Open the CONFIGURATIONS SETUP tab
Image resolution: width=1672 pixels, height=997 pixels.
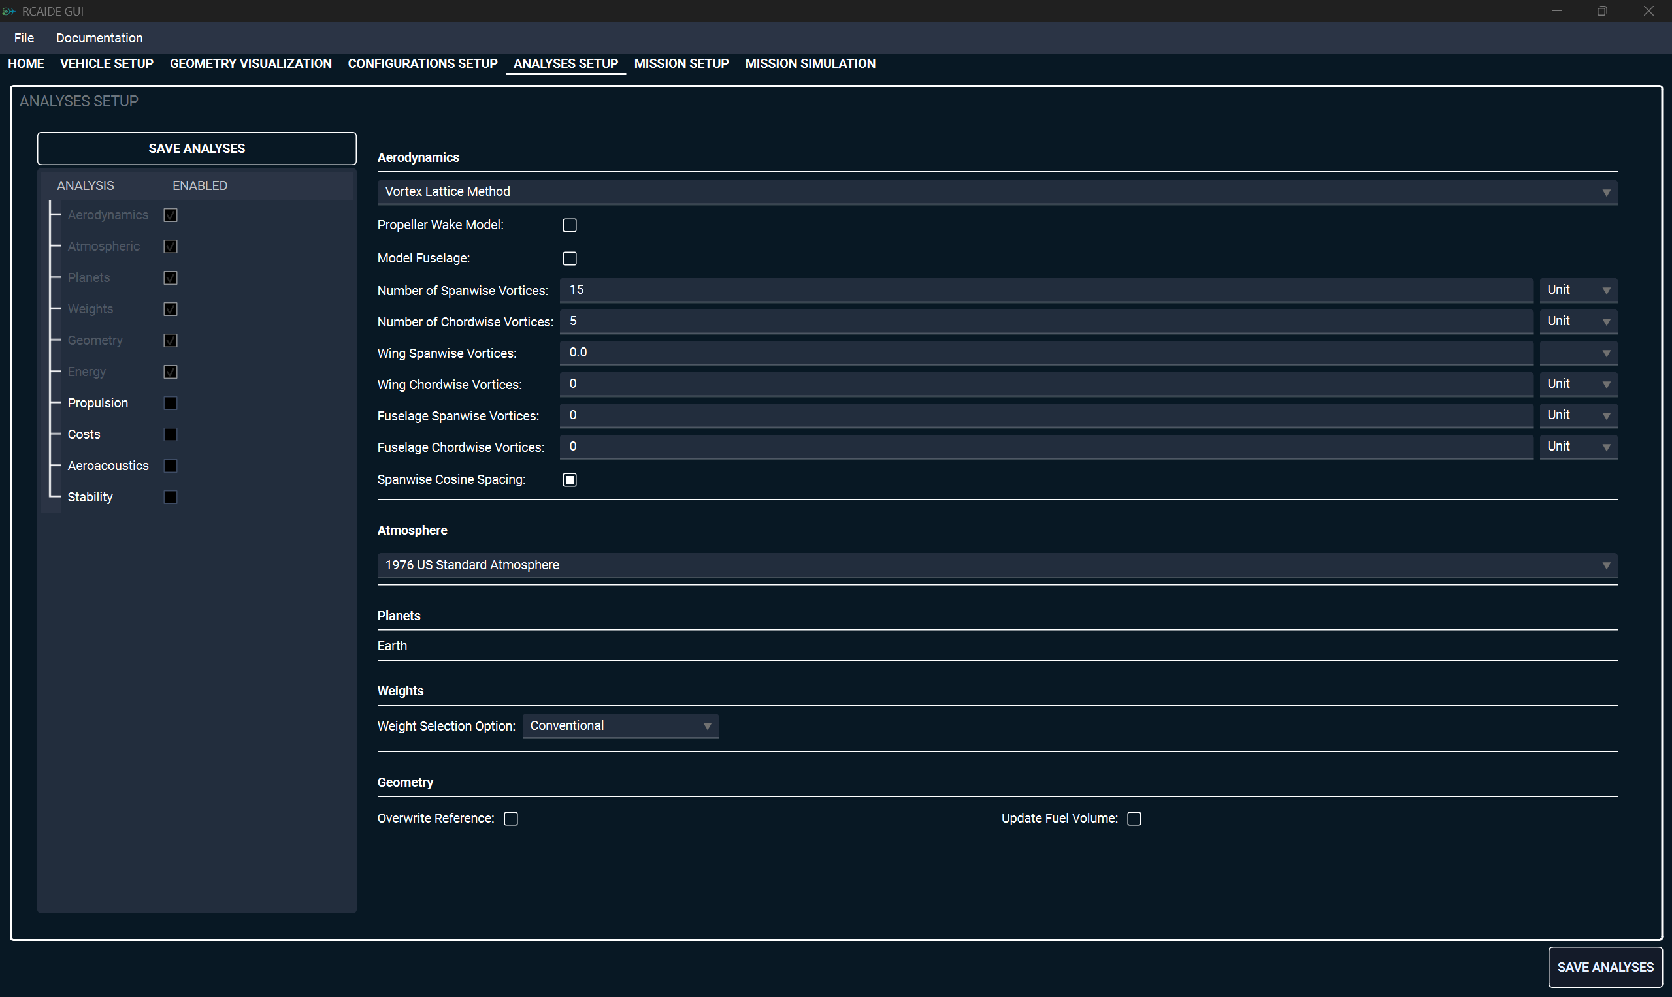[423, 63]
